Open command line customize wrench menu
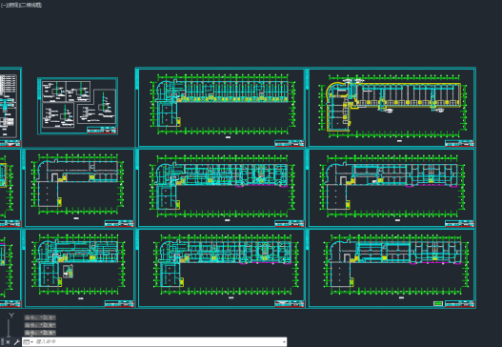The height and width of the screenshot is (347, 502). click(16, 342)
